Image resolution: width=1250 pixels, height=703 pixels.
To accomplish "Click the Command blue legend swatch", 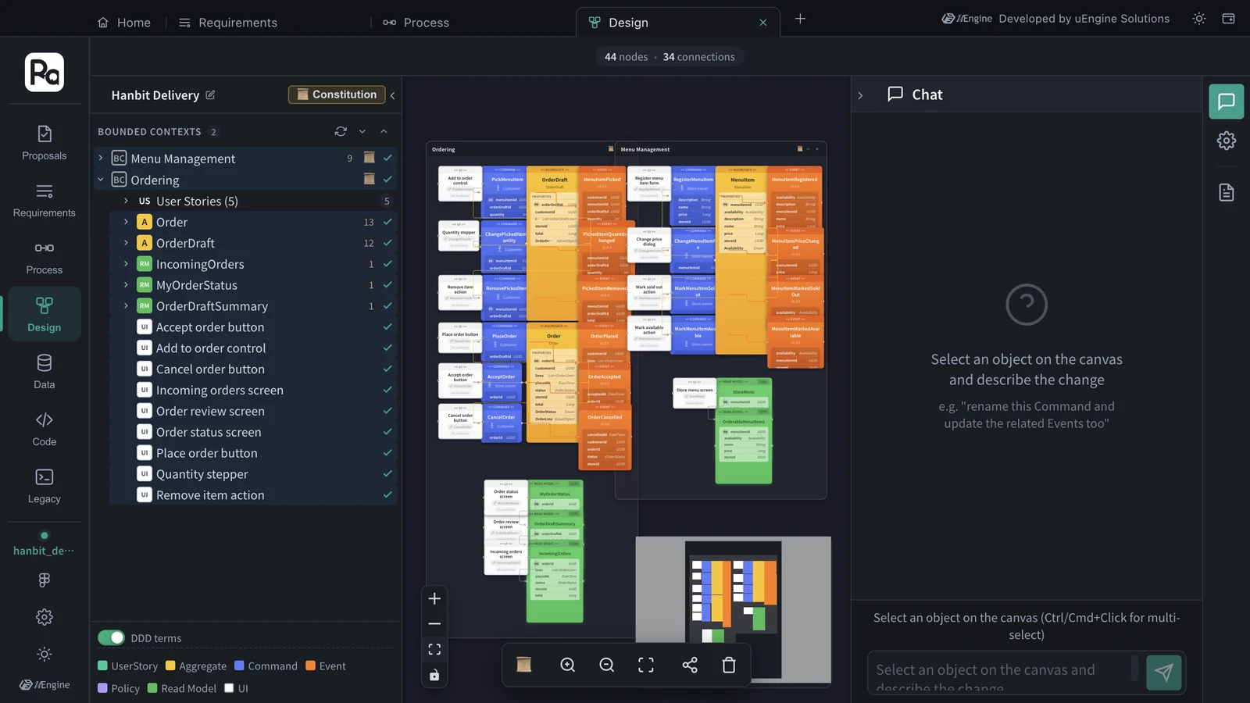I will [x=240, y=666].
